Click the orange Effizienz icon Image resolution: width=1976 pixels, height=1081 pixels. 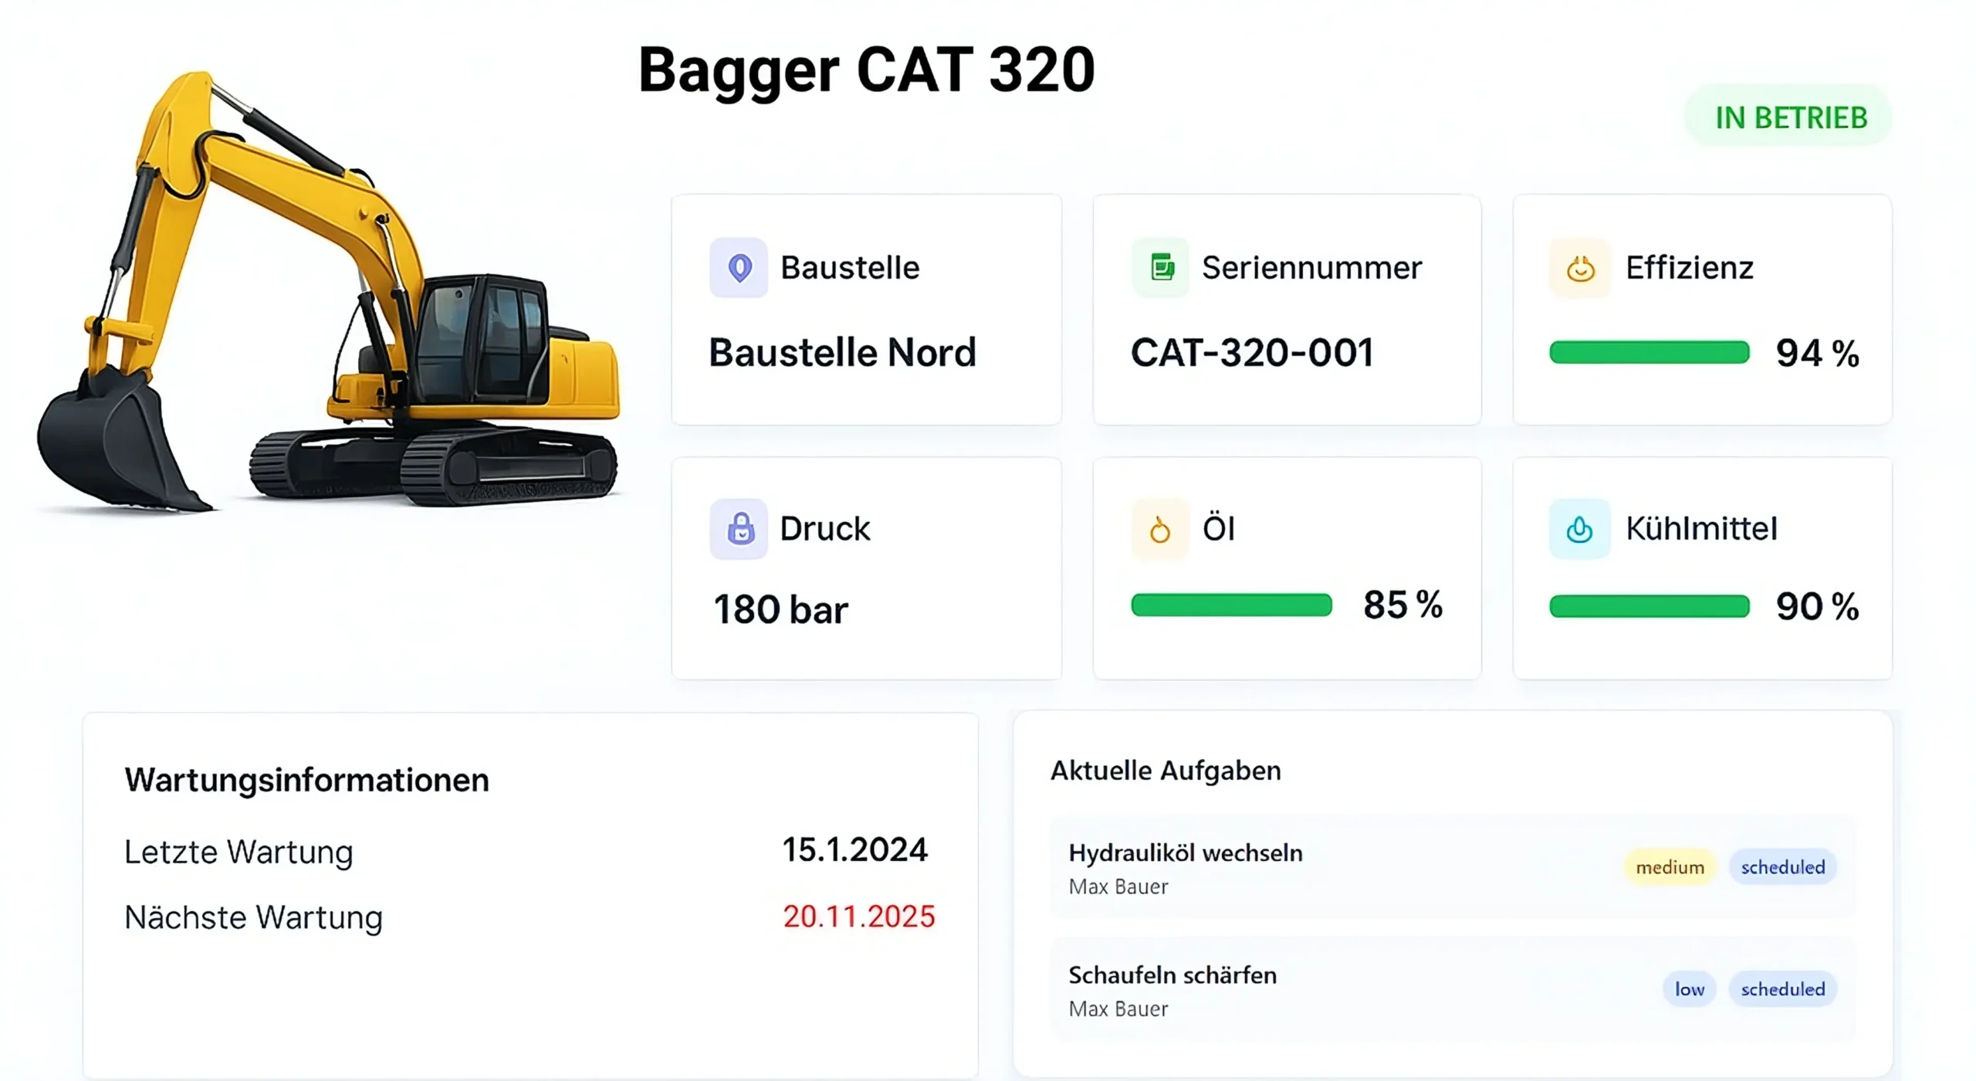[x=1580, y=268]
